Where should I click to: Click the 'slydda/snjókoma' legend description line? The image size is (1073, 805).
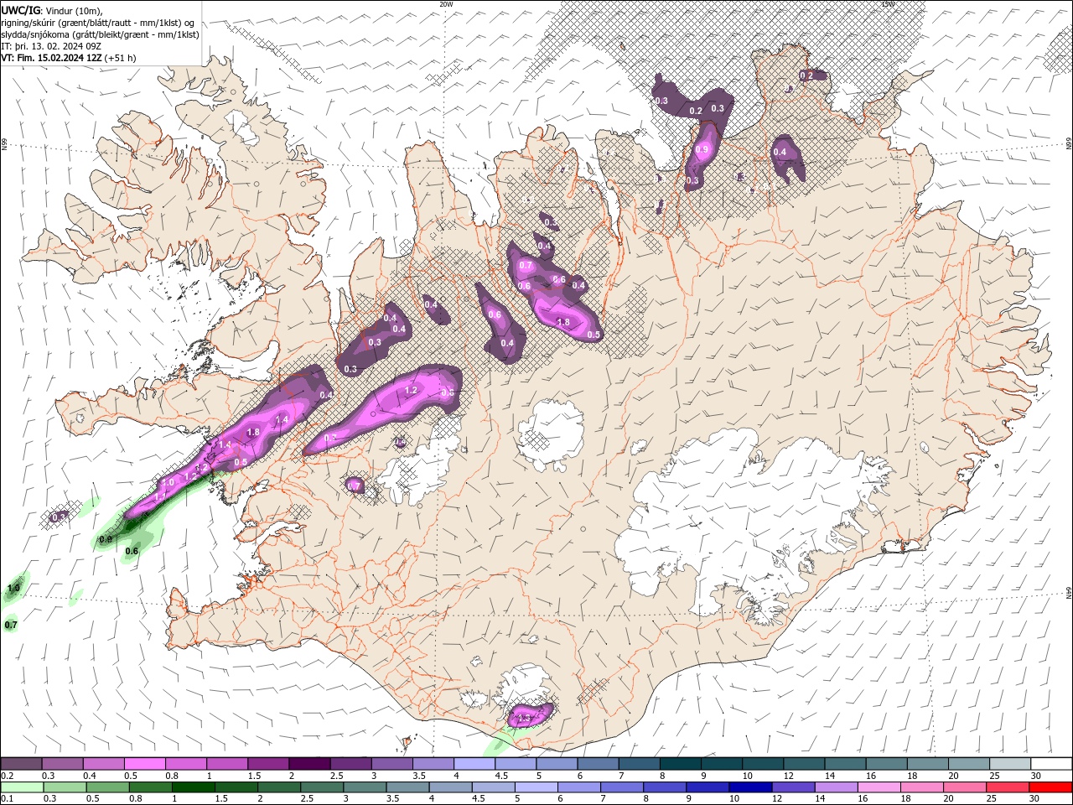(100, 34)
